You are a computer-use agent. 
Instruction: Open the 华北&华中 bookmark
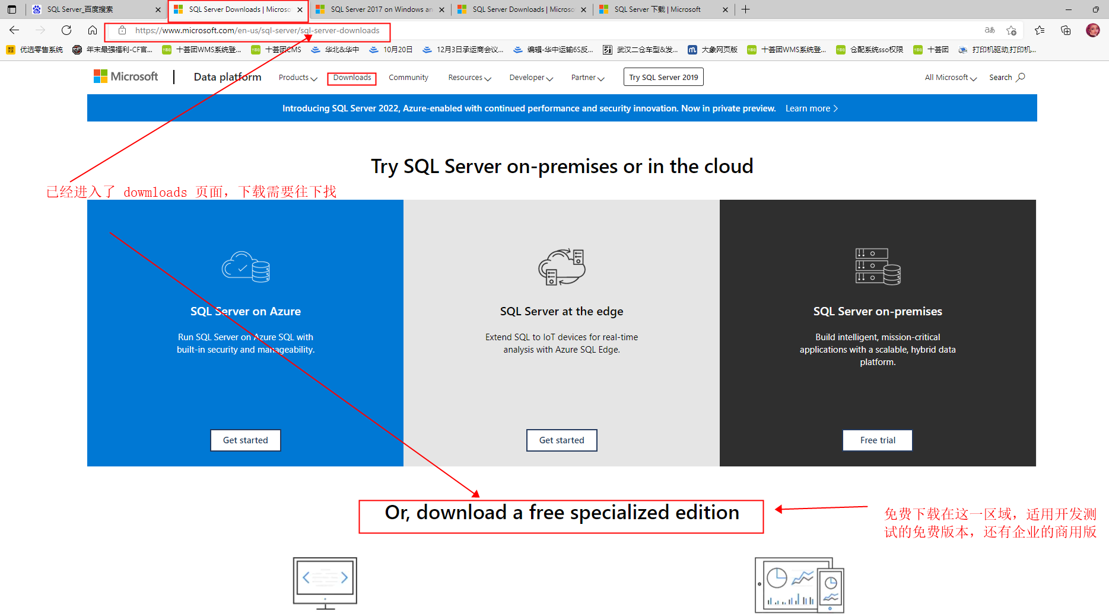[335, 50]
